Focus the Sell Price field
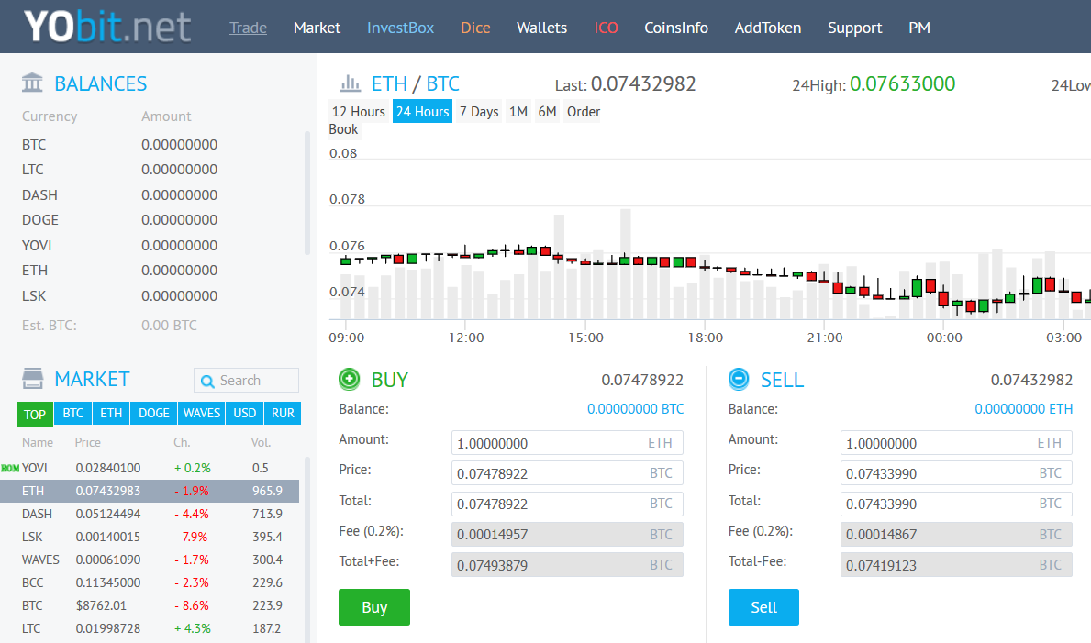 [x=956, y=473]
